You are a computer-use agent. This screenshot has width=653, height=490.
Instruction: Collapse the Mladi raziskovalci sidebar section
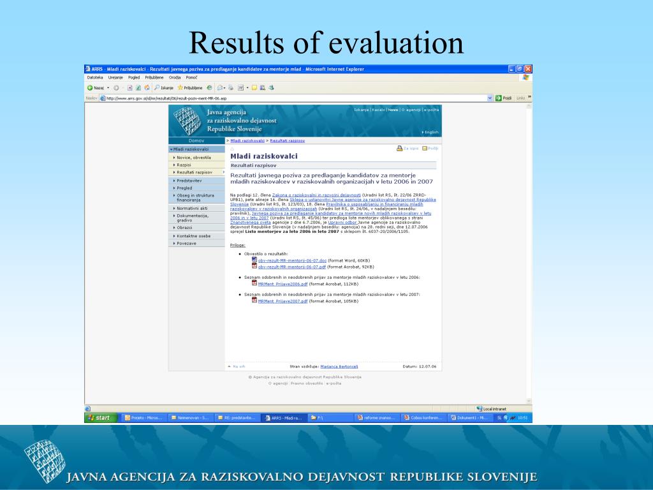coord(196,149)
